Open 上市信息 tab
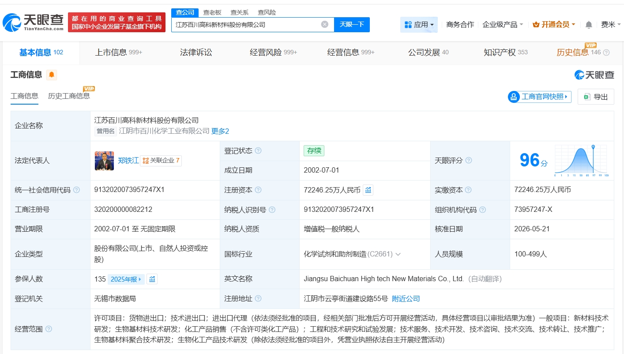The height and width of the screenshot is (354, 624). point(119,53)
